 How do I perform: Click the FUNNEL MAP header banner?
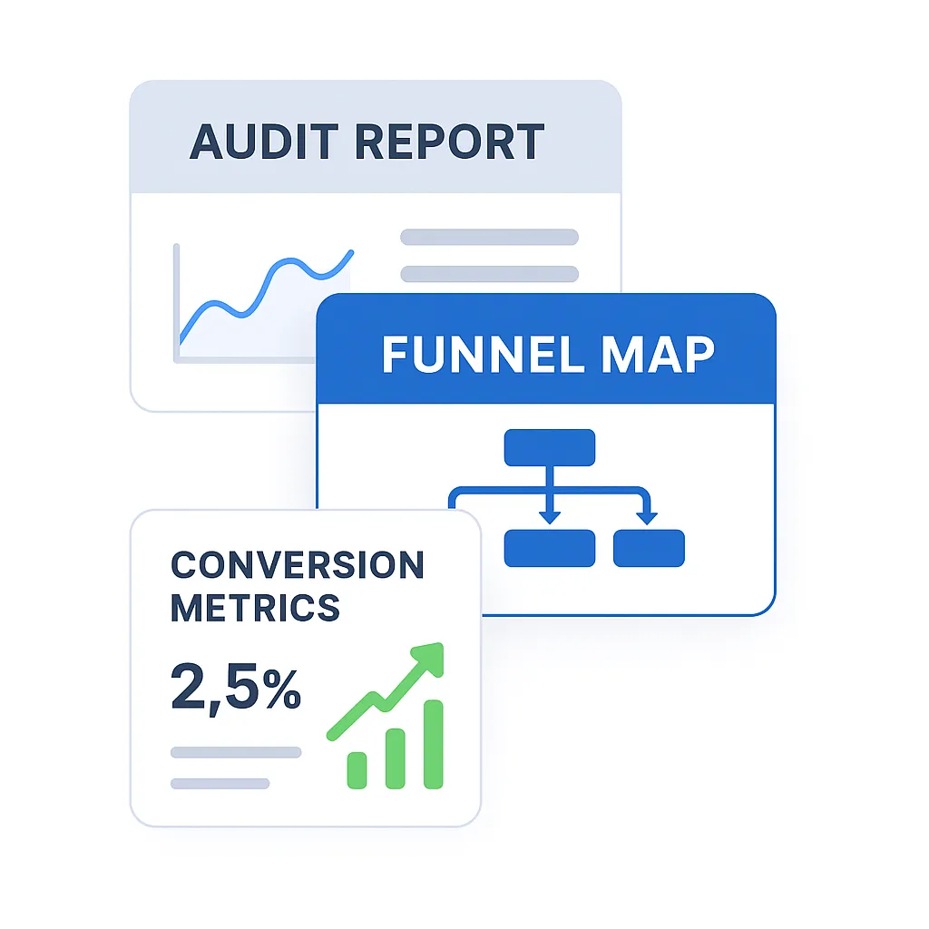[x=549, y=354]
